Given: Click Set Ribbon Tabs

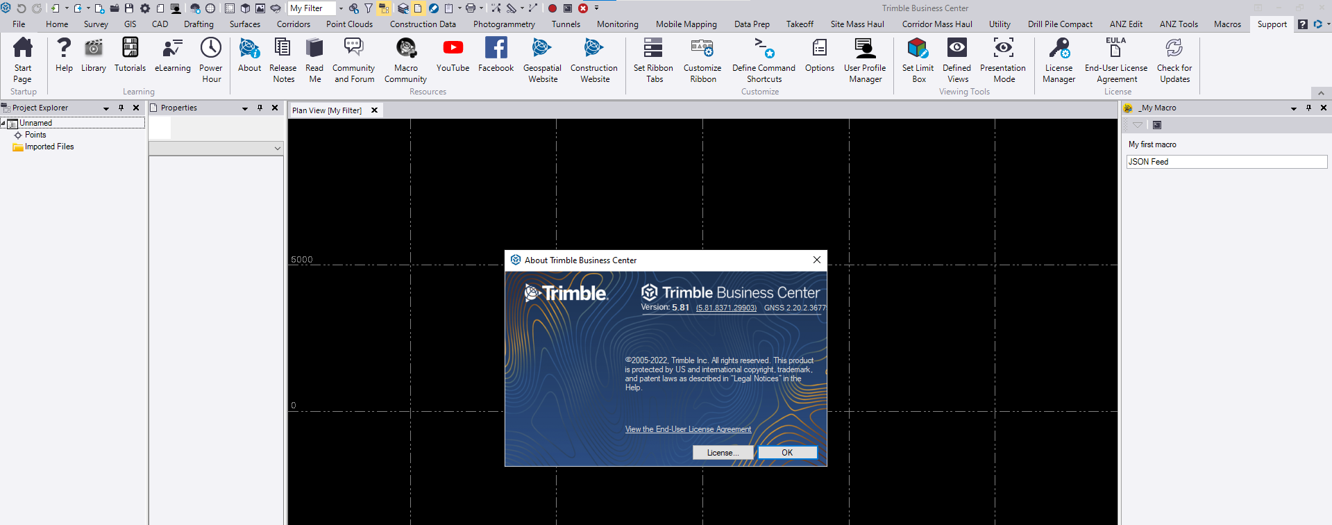Looking at the screenshot, I should point(653,60).
